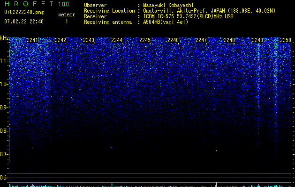The width and height of the screenshot is (295, 187).
Task: Click the 0.9 kHz frequency axis label
Action: [4, 108]
